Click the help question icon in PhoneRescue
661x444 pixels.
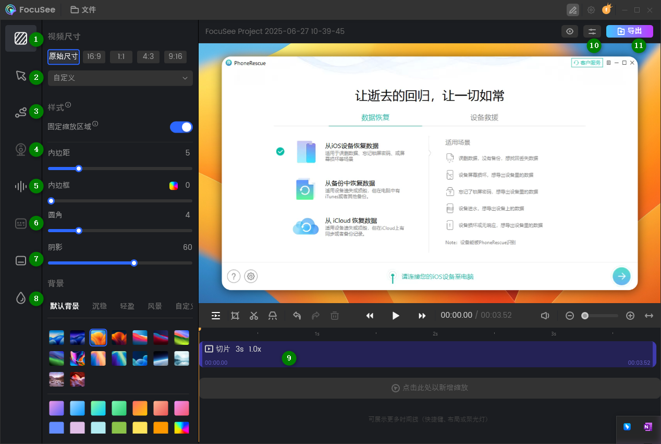[x=234, y=276]
